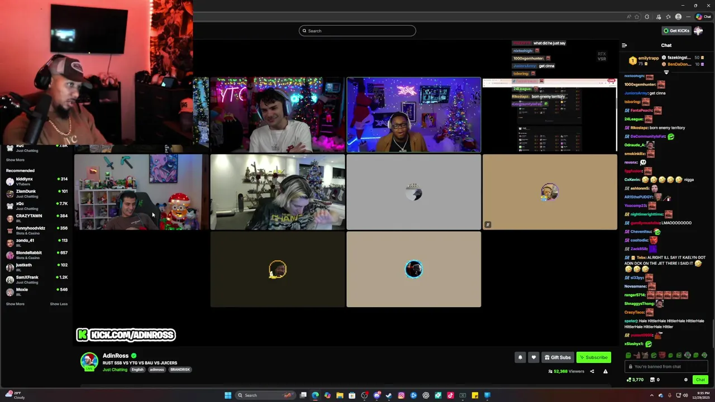This screenshot has width=715, height=402.
Task: Open the clock and date flyout
Action: (702, 395)
